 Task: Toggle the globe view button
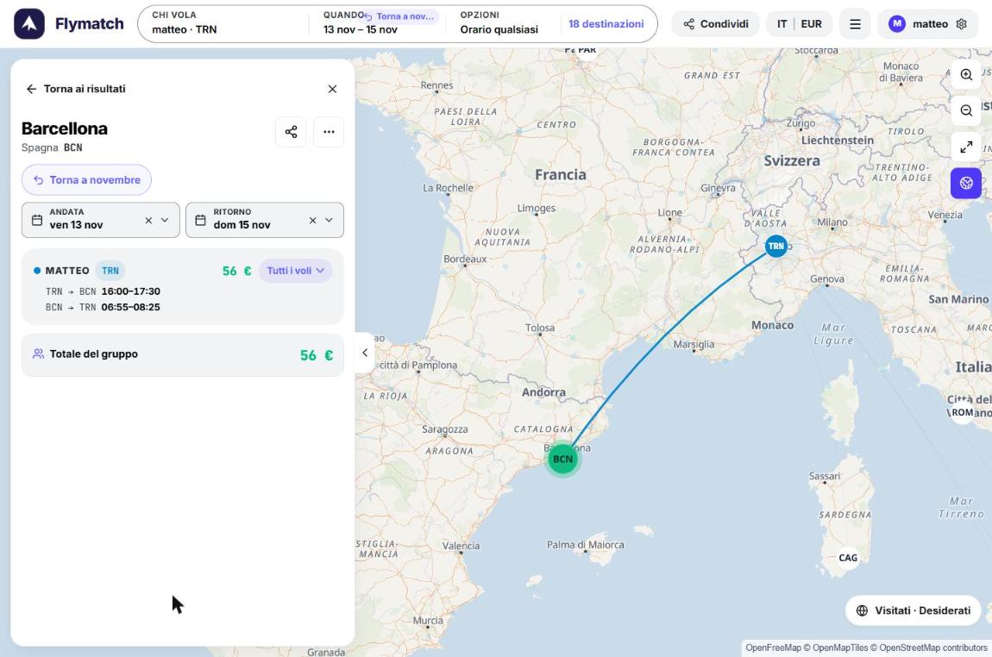click(x=966, y=183)
